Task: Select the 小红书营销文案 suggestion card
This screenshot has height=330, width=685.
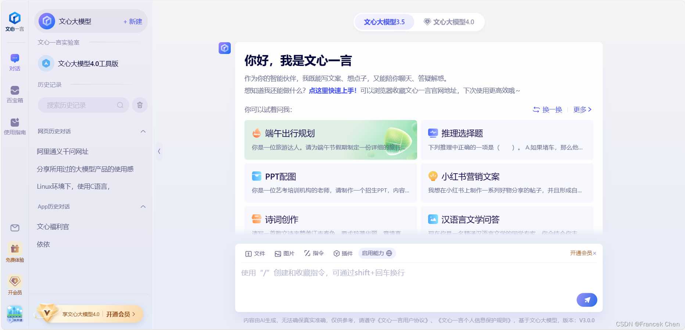Action: pos(507,183)
